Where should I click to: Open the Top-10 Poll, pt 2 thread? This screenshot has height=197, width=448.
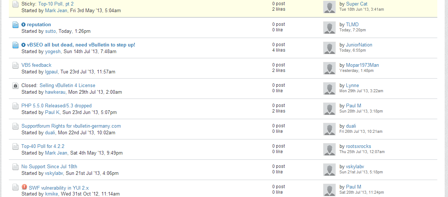point(56,4)
